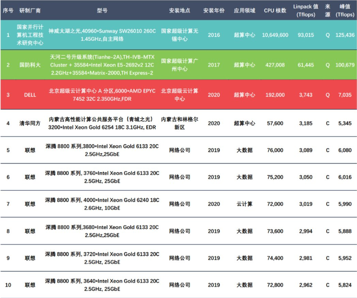
Task: Click the peak value 5,952
Action: (345, 258)
